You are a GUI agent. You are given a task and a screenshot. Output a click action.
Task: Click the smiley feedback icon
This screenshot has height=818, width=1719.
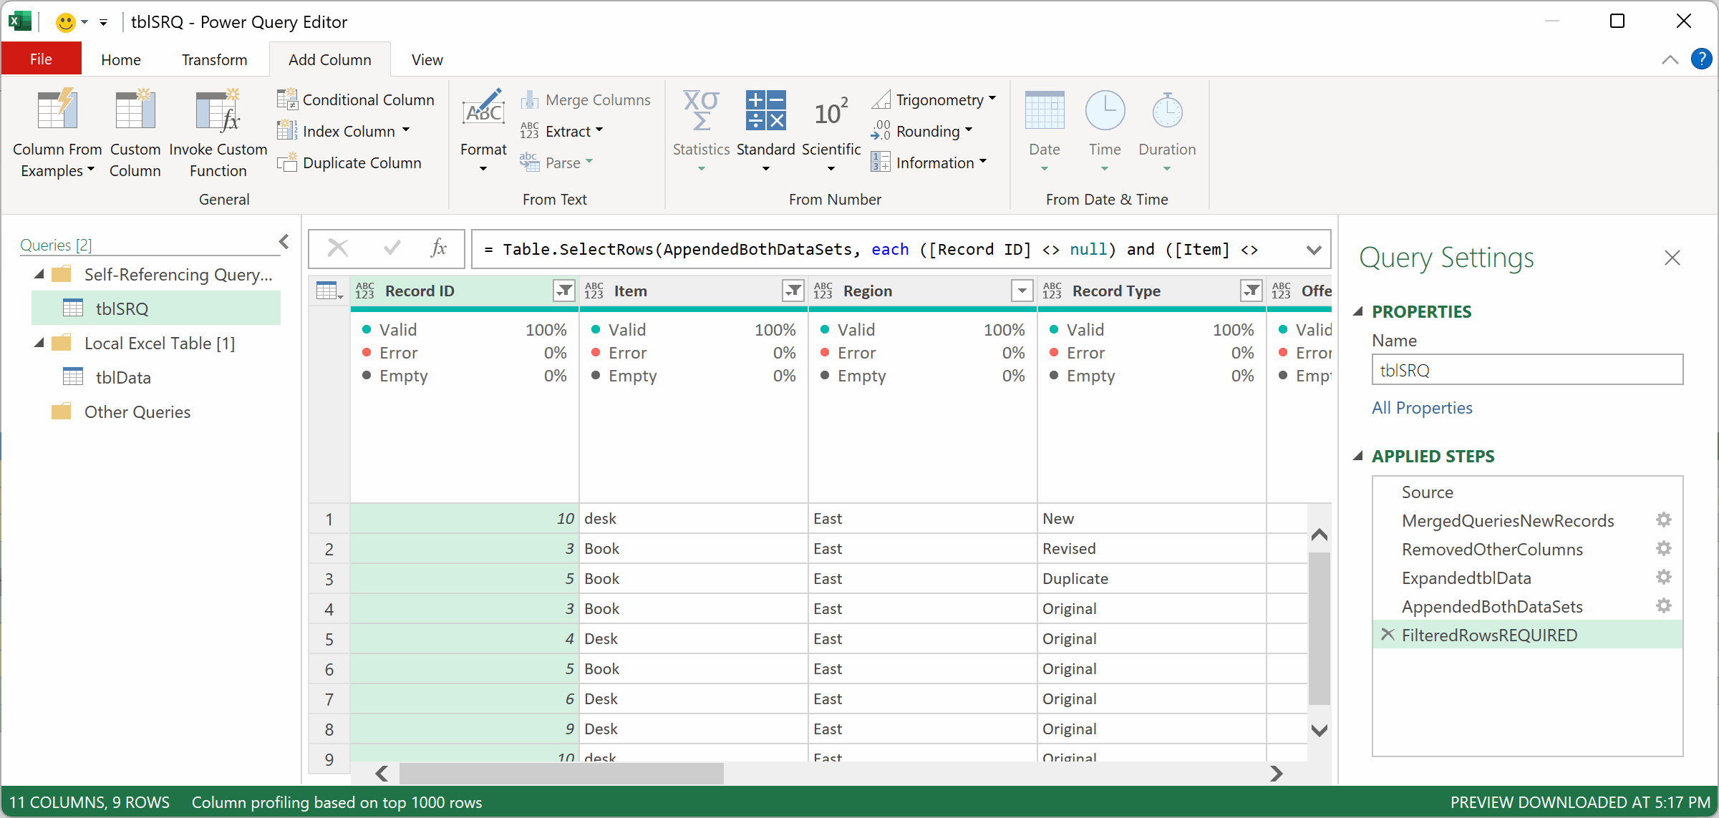pyautogui.click(x=65, y=22)
